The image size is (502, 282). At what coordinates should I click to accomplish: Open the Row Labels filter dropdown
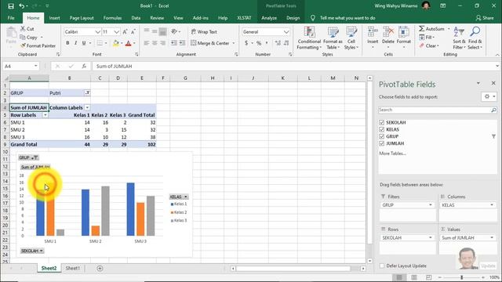45,115
